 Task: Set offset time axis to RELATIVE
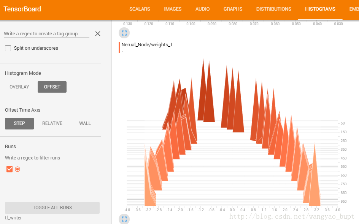pos(52,123)
